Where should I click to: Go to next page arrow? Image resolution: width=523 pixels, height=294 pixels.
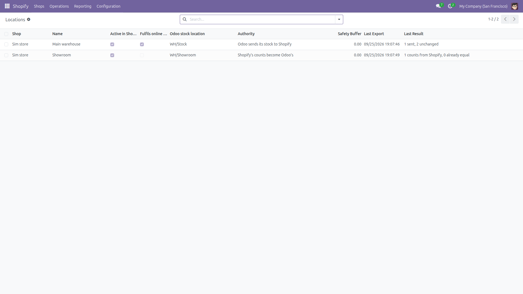[514, 19]
